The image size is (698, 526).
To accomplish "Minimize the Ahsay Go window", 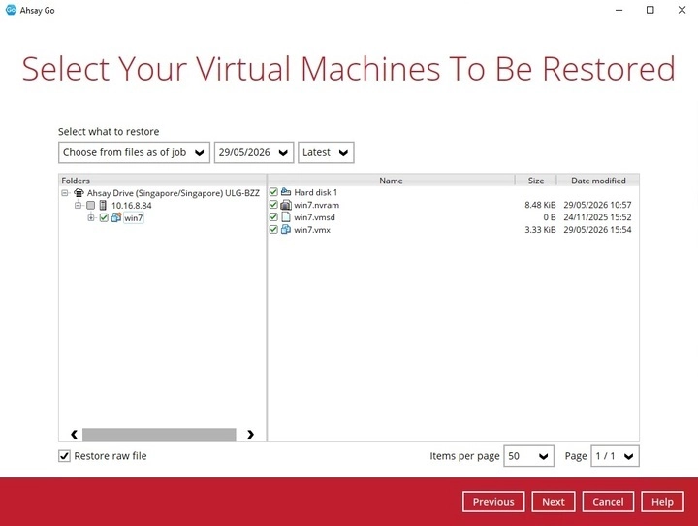I will pos(619,10).
